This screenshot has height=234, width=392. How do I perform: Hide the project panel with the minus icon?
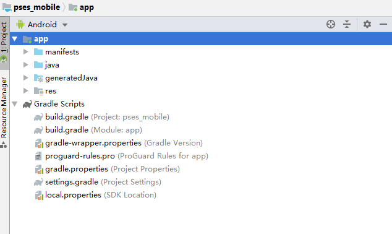383,24
